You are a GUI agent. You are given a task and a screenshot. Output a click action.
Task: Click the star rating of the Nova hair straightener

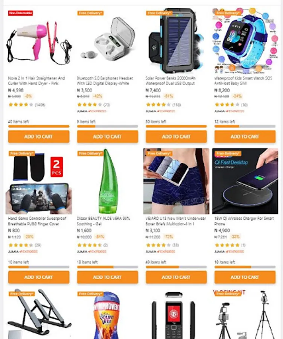click(x=21, y=105)
